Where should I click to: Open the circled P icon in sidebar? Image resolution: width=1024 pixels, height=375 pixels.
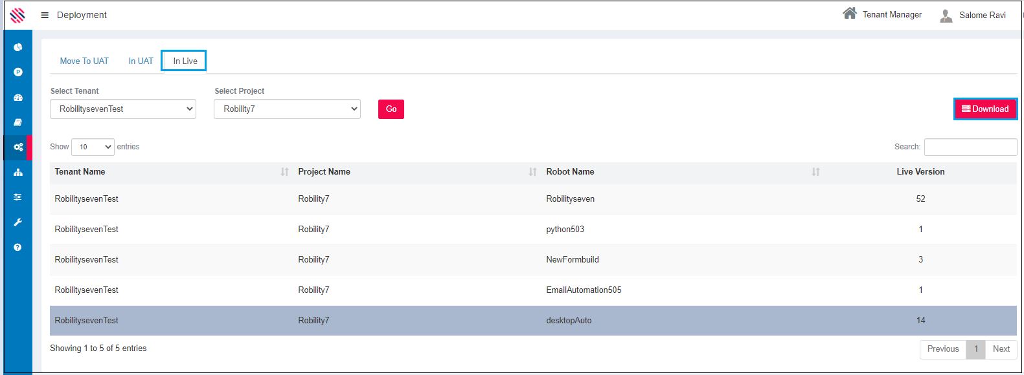[18, 72]
